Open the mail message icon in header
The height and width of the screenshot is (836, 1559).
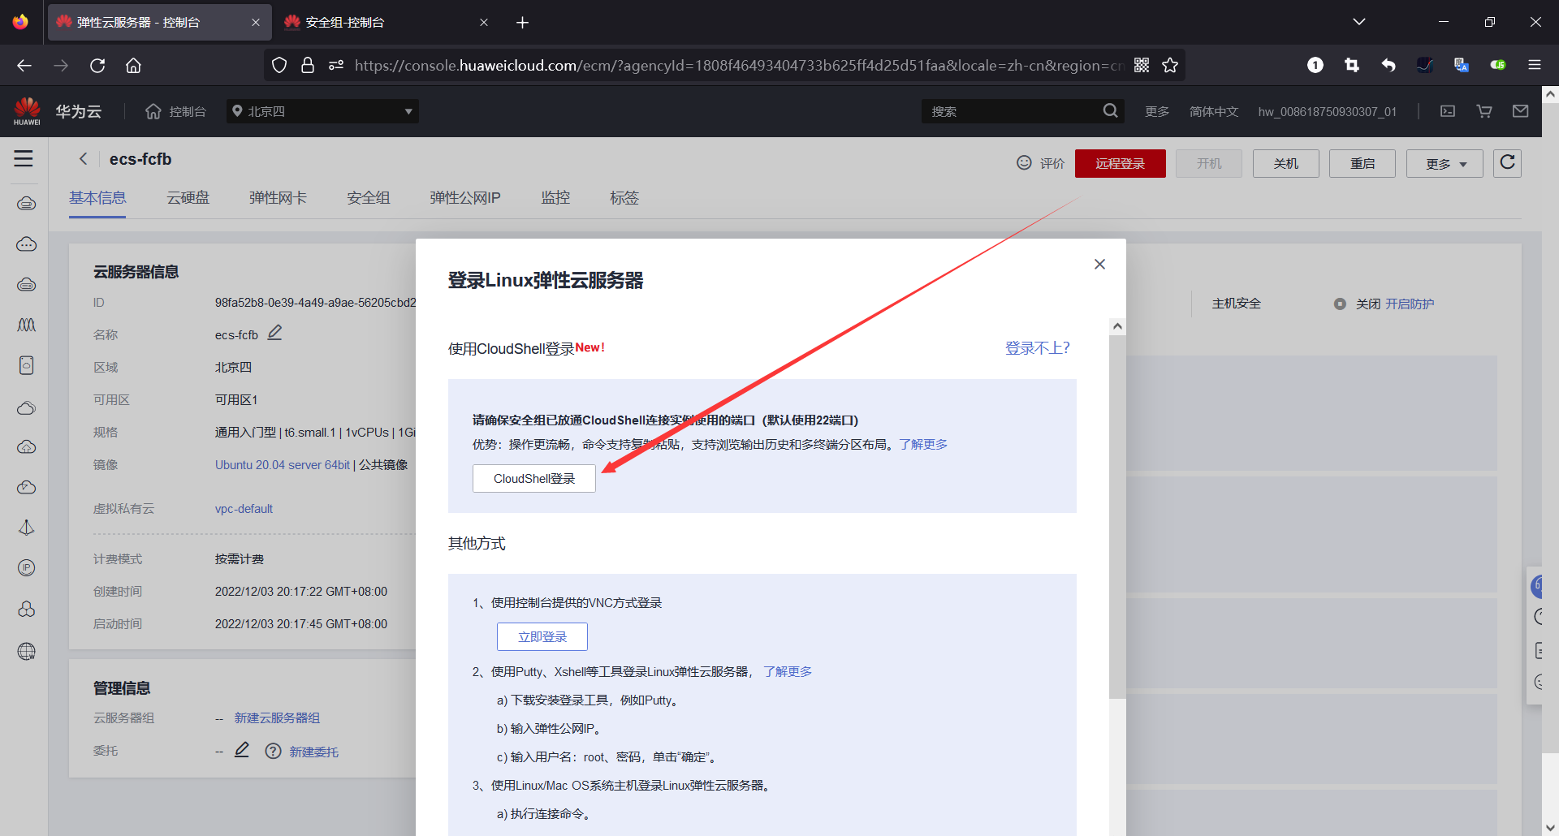[1522, 111]
